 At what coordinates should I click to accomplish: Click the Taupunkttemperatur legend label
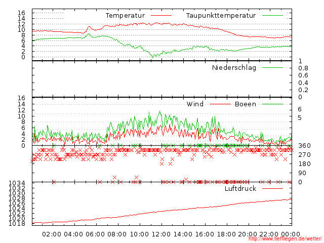[x=221, y=16]
